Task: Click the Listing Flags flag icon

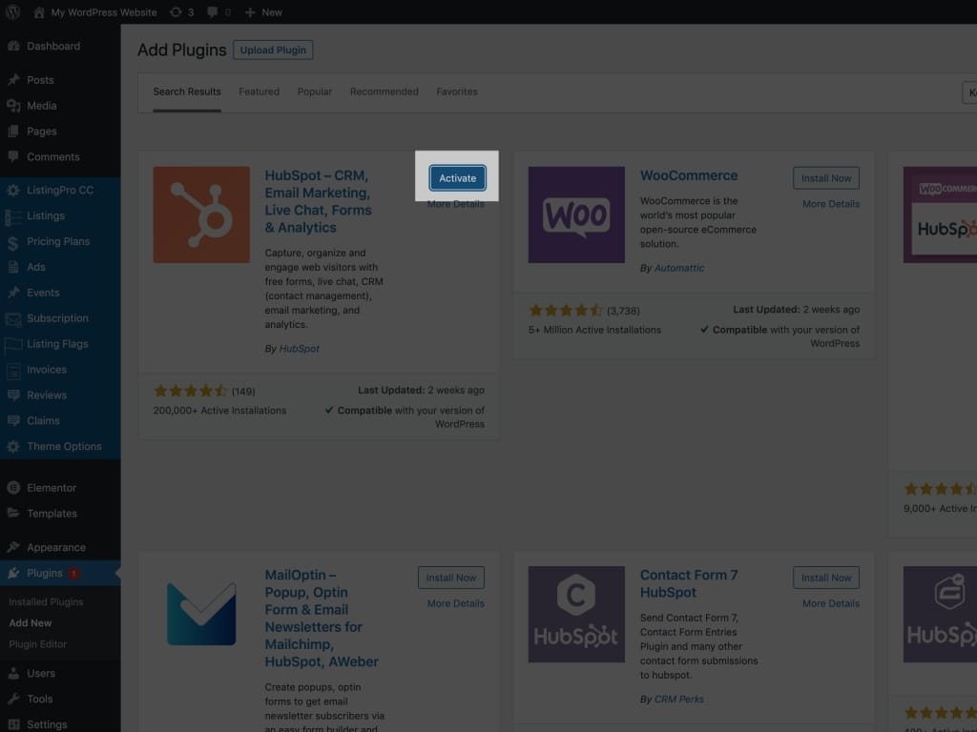Action: (x=13, y=345)
